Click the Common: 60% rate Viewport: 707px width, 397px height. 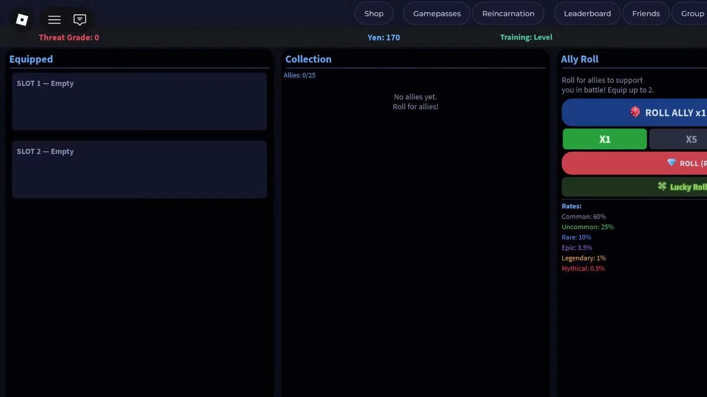tap(584, 217)
